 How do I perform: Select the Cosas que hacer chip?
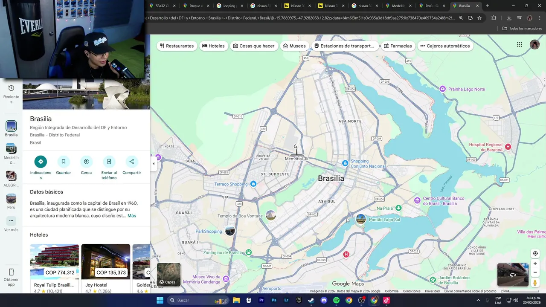pyautogui.click(x=254, y=46)
